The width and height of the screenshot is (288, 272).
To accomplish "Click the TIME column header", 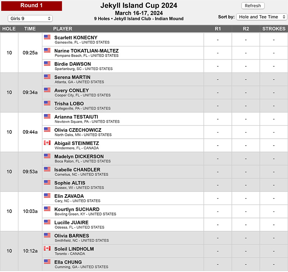I will pos(30,29).
